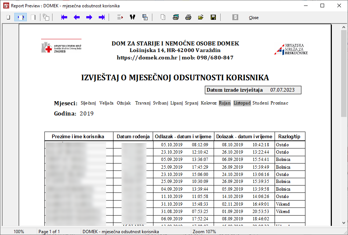Click the highlighted month Rujan
The width and height of the screenshot is (348, 235).
(x=225, y=103)
